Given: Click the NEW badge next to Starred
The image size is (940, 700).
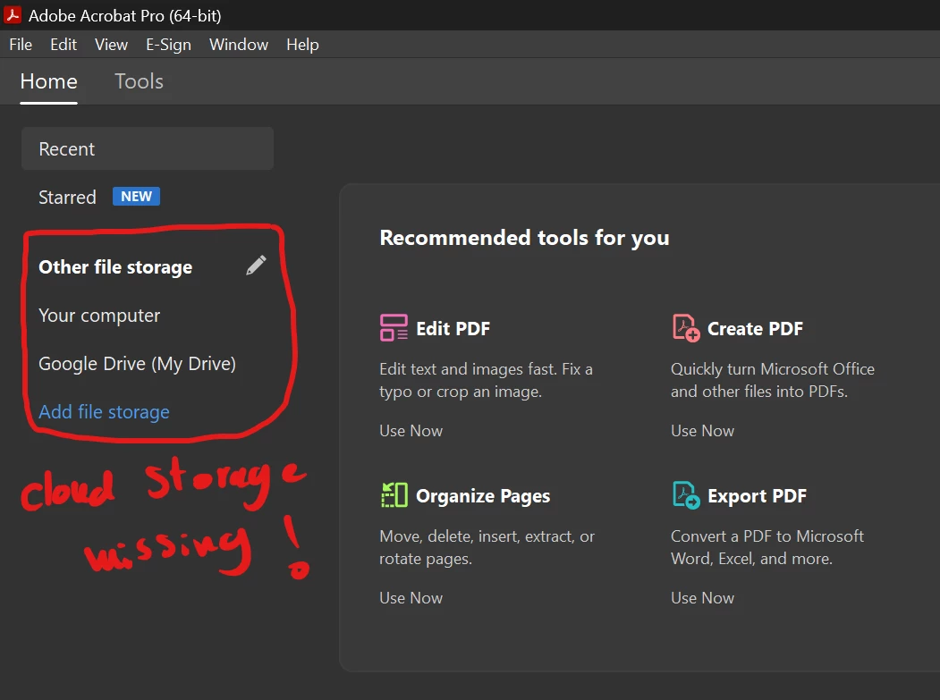Looking at the screenshot, I should (x=137, y=197).
